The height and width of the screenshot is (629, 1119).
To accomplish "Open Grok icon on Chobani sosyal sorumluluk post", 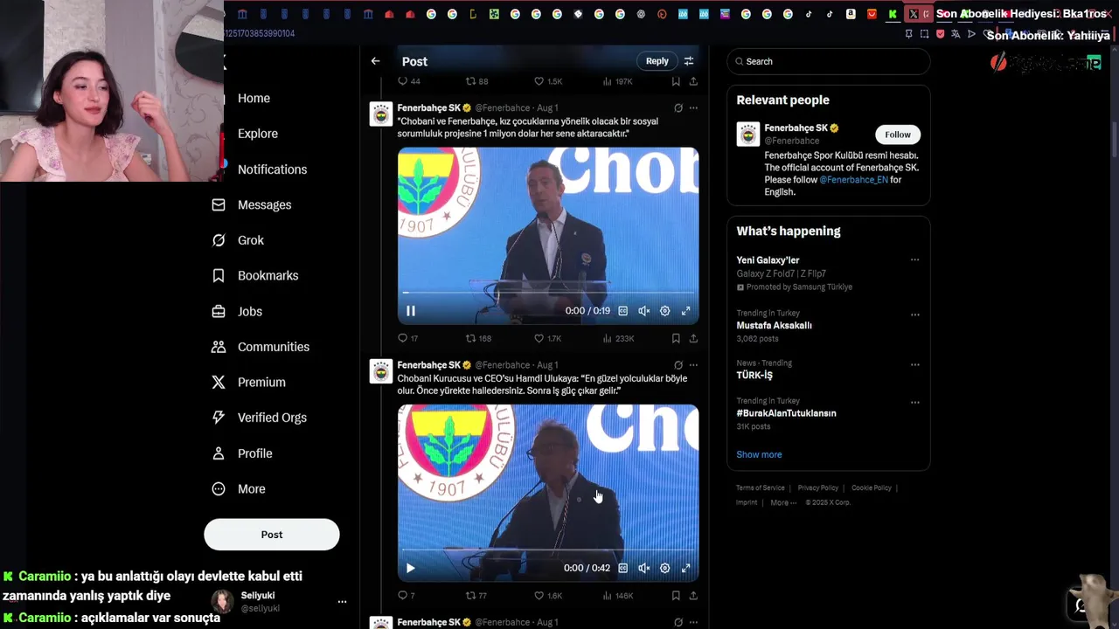I will [678, 108].
